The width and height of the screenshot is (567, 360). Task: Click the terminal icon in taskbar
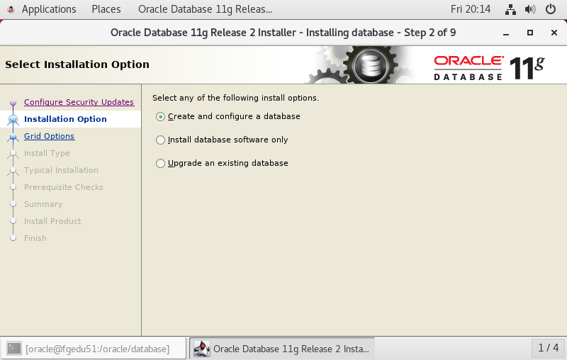tap(14, 349)
